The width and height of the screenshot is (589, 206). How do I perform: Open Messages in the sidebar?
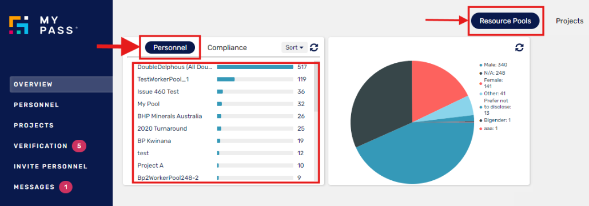pyautogui.click(x=34, y=187)
